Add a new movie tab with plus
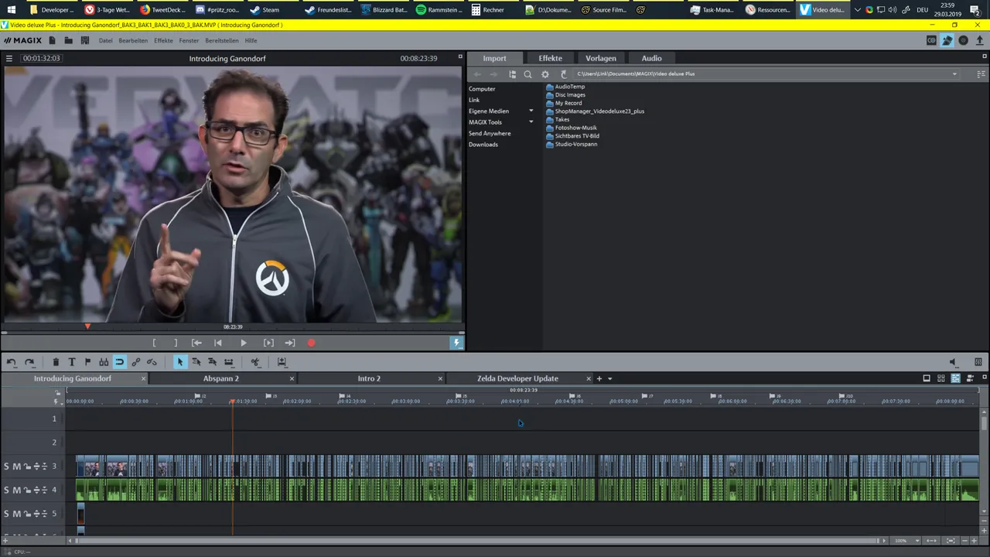Image resolution: width=990 pixels, height=557 pixels. click(599, 378)
